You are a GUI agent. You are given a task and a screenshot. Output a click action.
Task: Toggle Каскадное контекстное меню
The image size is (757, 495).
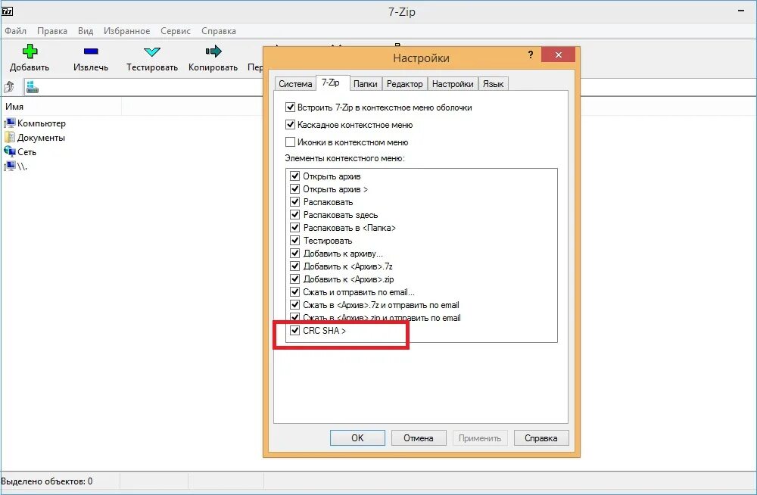(x=291, y=126)
